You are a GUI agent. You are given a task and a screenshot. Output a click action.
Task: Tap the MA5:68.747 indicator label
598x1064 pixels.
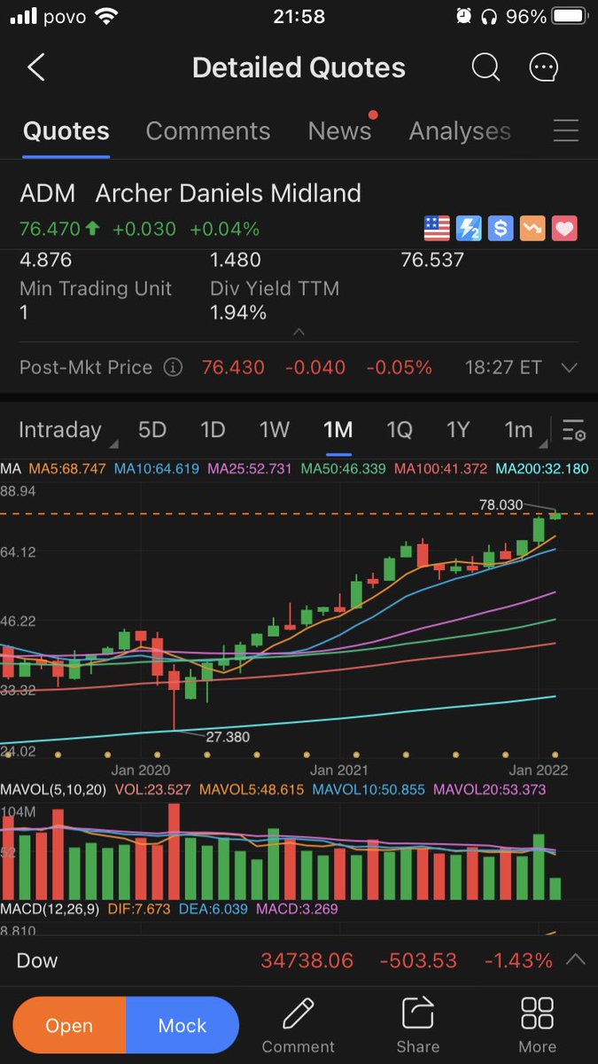[69, 469]
